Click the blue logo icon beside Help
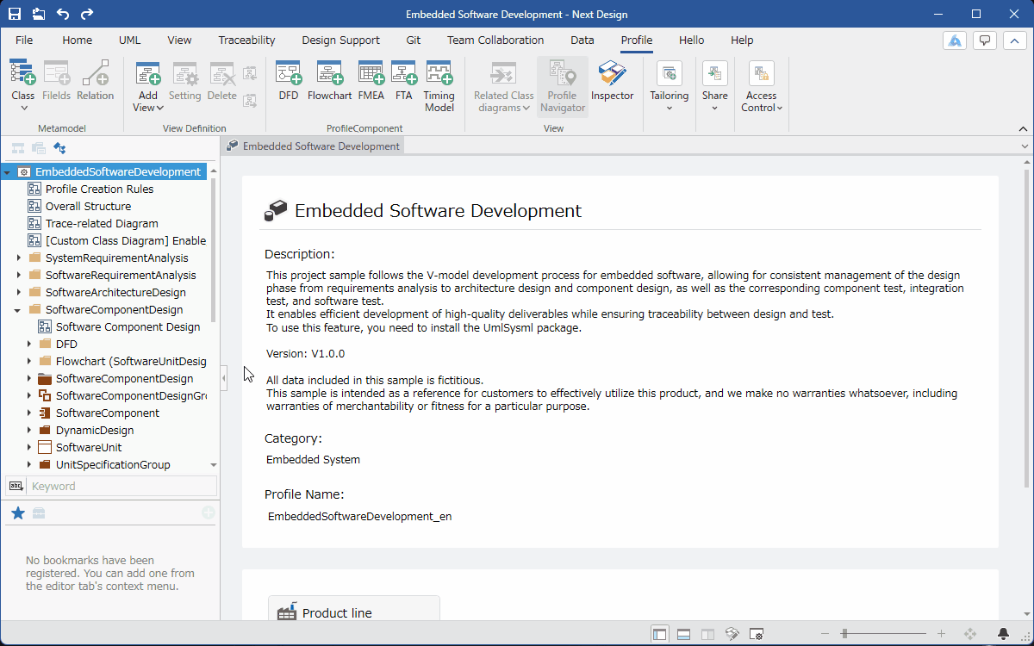1034x646 pixels. pyautogui.click(x=955, y=40)
